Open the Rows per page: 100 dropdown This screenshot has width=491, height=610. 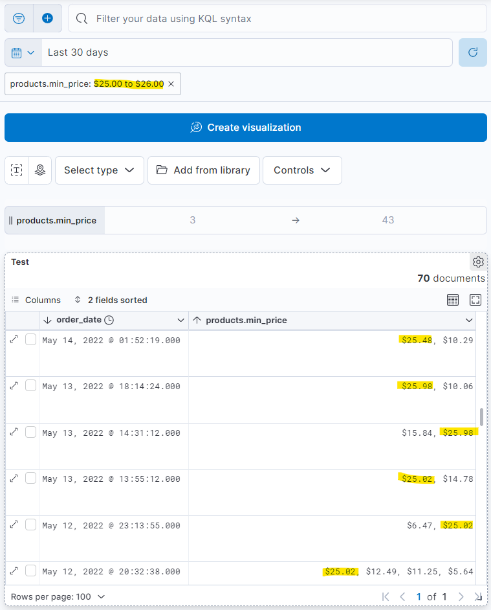tap(58, 597)
